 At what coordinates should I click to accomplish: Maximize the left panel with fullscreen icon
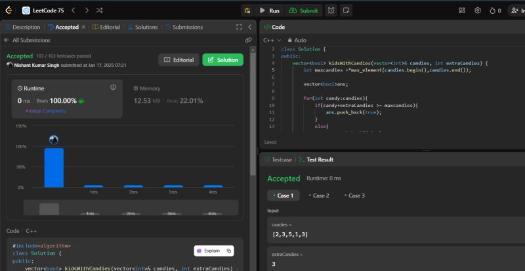tap(239, 27)
